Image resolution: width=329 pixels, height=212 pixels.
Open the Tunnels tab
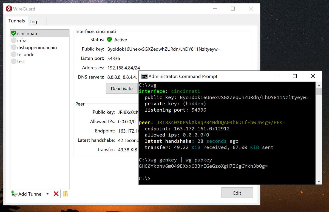16,21
